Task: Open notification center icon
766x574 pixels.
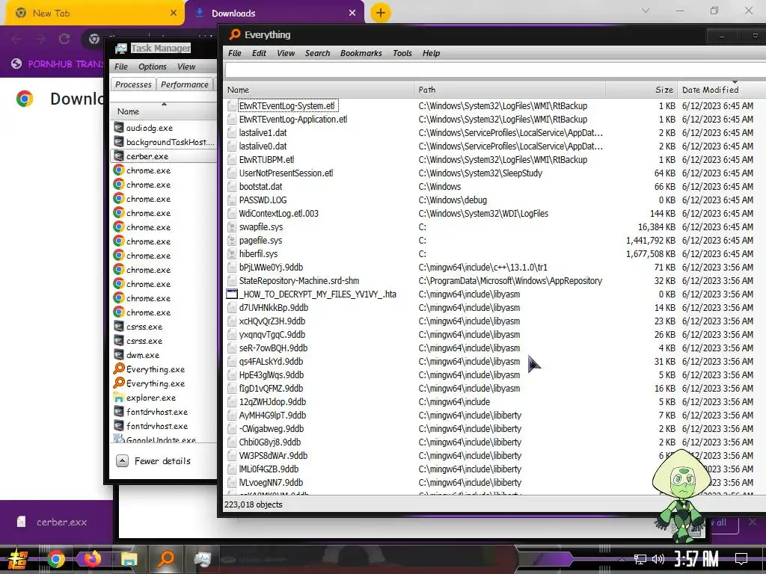Action: pos(741,558)
